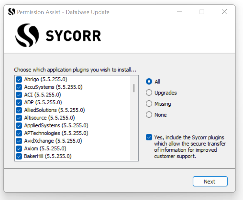
Task: Click the plugin list scrollbar thumb
Action: [x=134, y=88]
